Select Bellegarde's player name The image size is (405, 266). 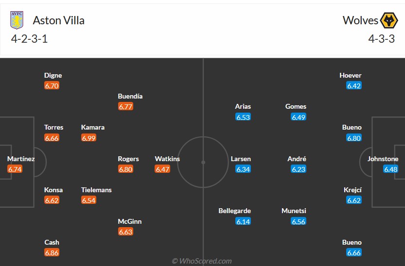pyautogui.click(x=235, y=211)
